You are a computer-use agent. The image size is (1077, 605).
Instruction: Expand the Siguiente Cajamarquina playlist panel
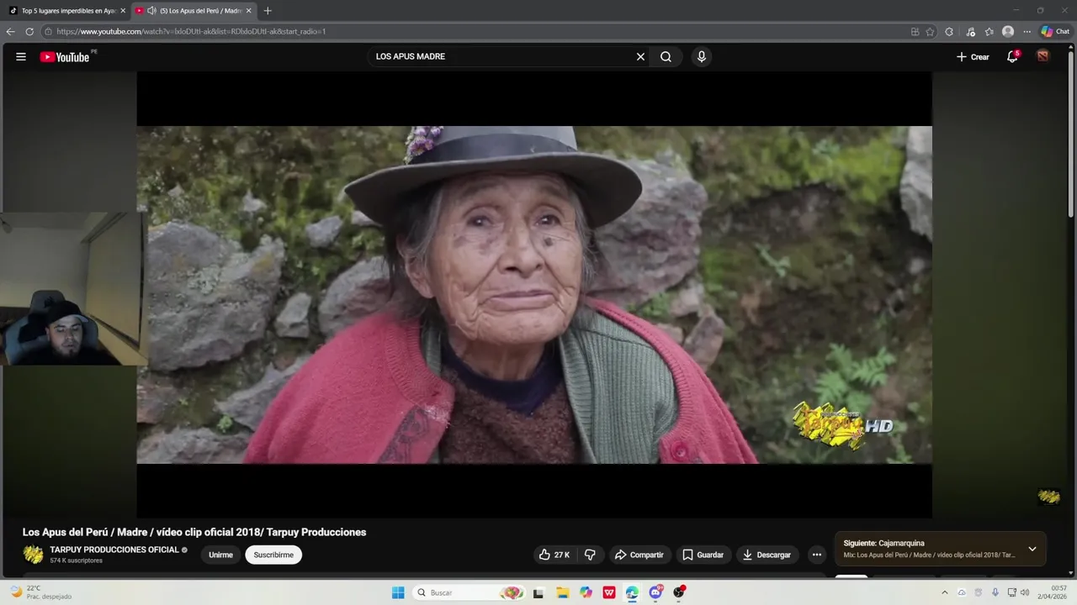pos(1032,549)
